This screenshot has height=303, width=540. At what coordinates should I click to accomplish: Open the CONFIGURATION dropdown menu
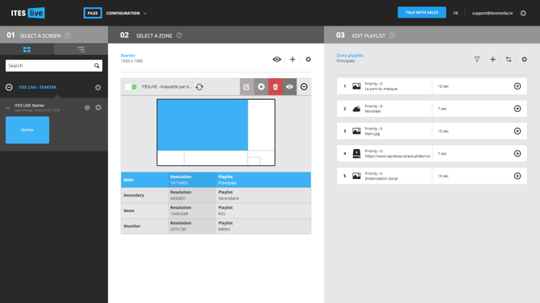coord(127,13)
